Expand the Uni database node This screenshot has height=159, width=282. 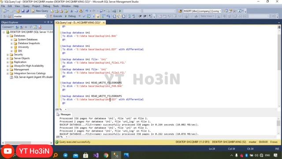[11, 51]
